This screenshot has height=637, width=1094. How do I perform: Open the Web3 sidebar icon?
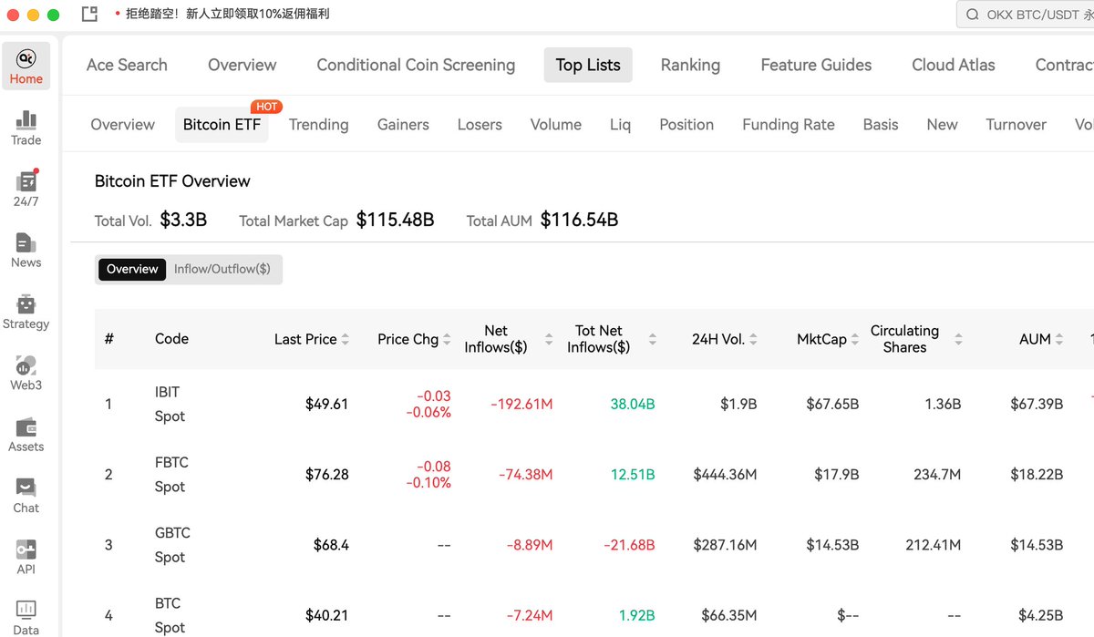(x=26, y=373)
